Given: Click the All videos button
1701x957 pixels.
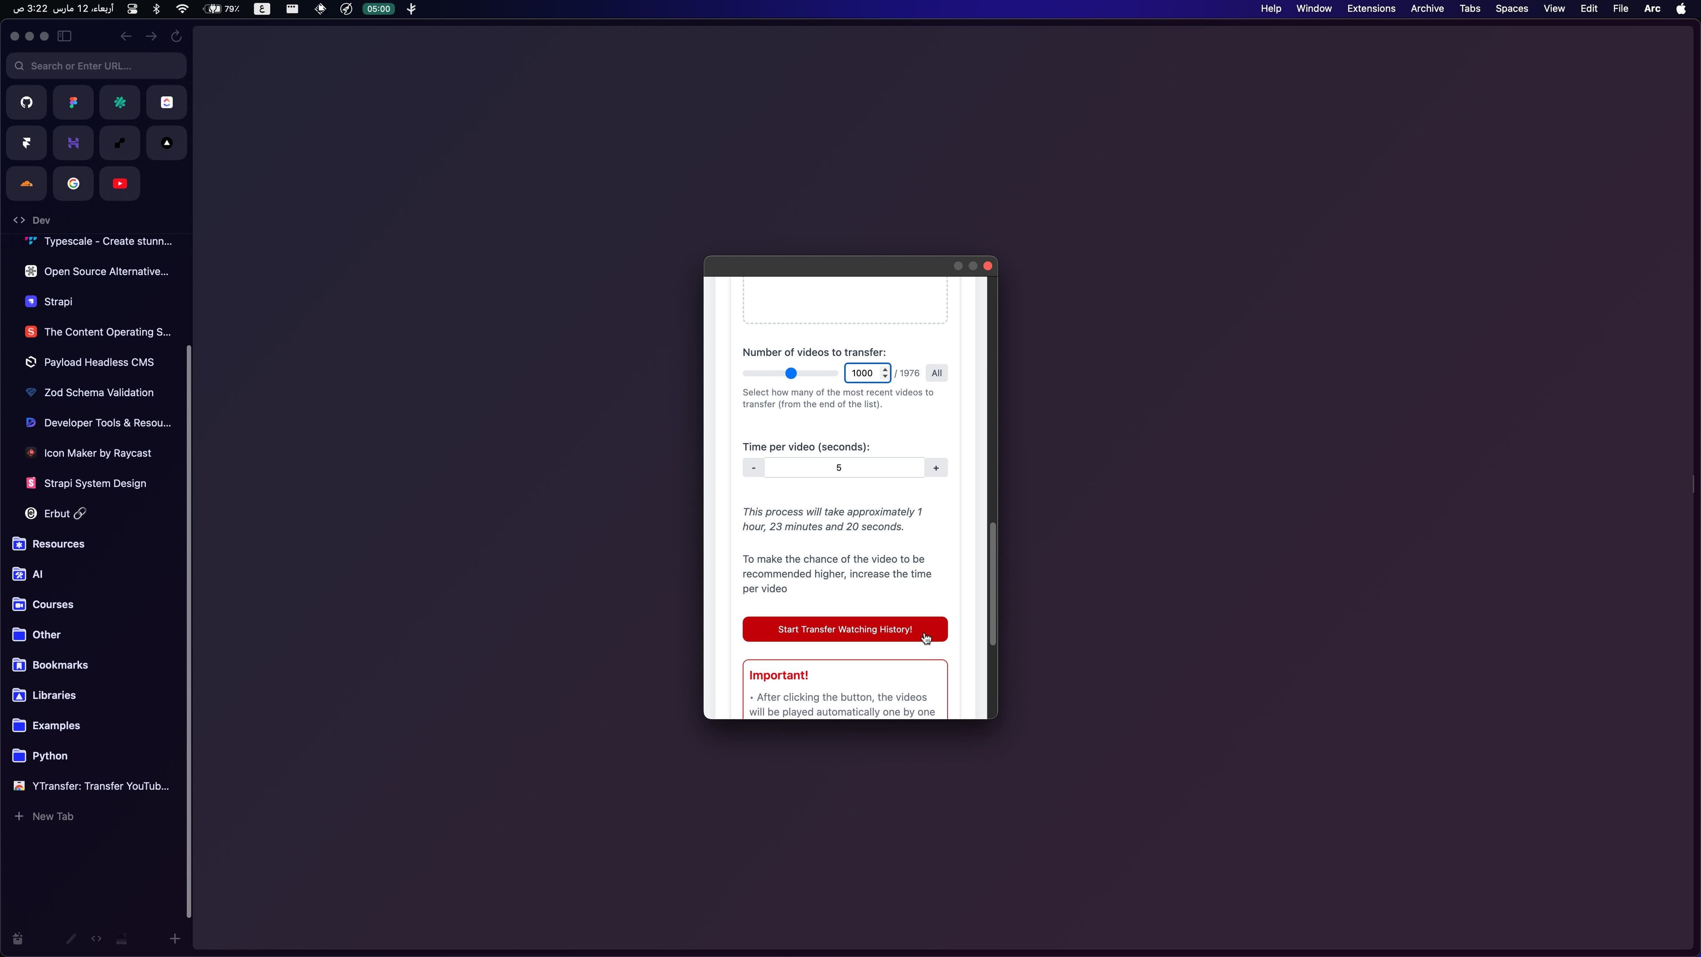Looking at the screenshot, I should pos(936,373).
